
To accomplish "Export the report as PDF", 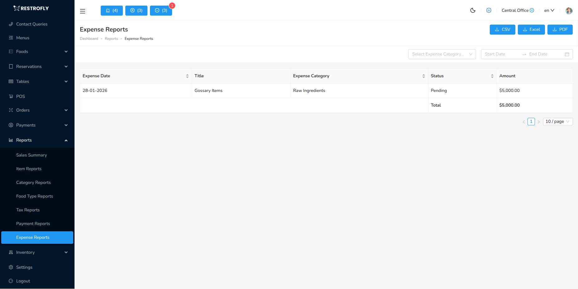I will click(x=560, y=30).
